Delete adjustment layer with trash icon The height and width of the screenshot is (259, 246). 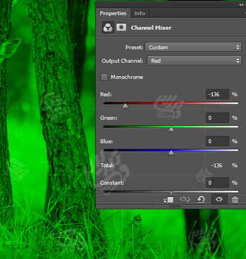coord(235,199)
